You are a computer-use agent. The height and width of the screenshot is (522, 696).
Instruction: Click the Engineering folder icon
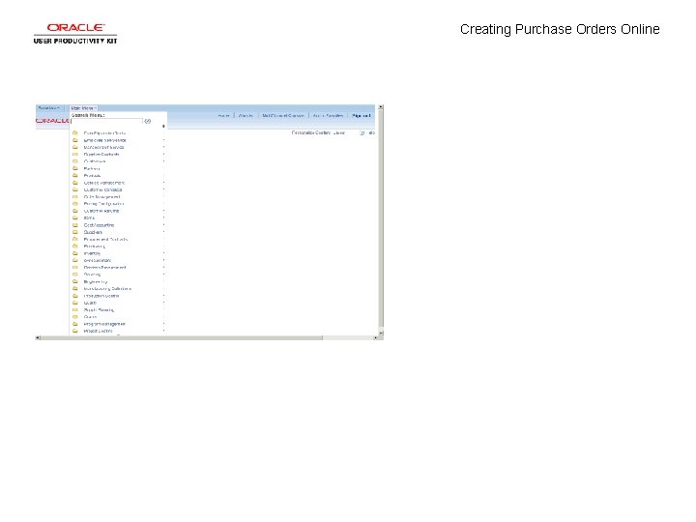coord(75,281)
